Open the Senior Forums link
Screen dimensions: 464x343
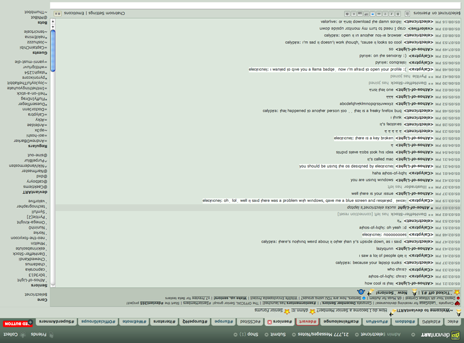point(269,310)
